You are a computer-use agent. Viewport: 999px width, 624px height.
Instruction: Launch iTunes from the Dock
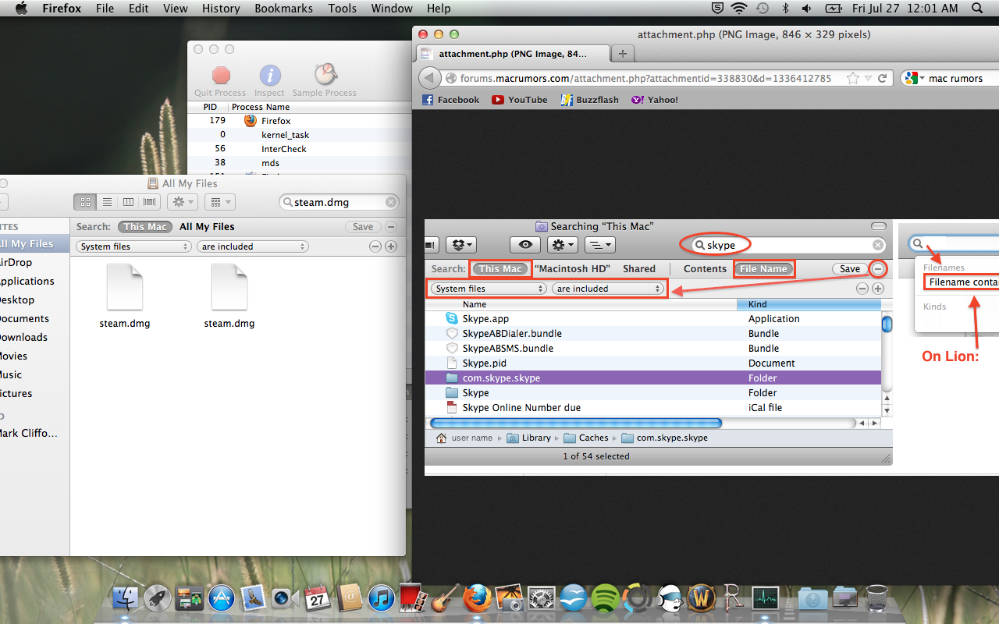point(381,599)
